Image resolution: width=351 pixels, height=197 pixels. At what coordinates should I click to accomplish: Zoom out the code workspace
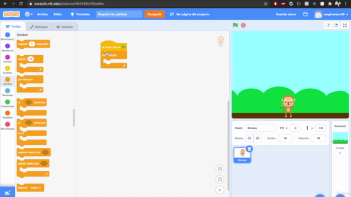click(220, 179)
